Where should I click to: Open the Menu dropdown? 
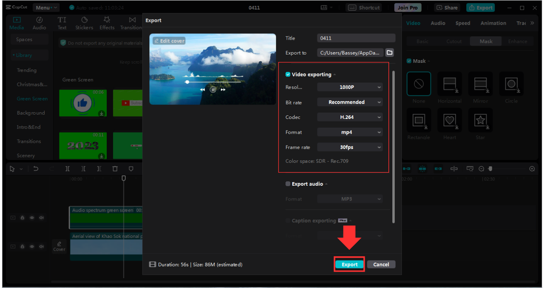pyautogui.click(x=46, y=8)
